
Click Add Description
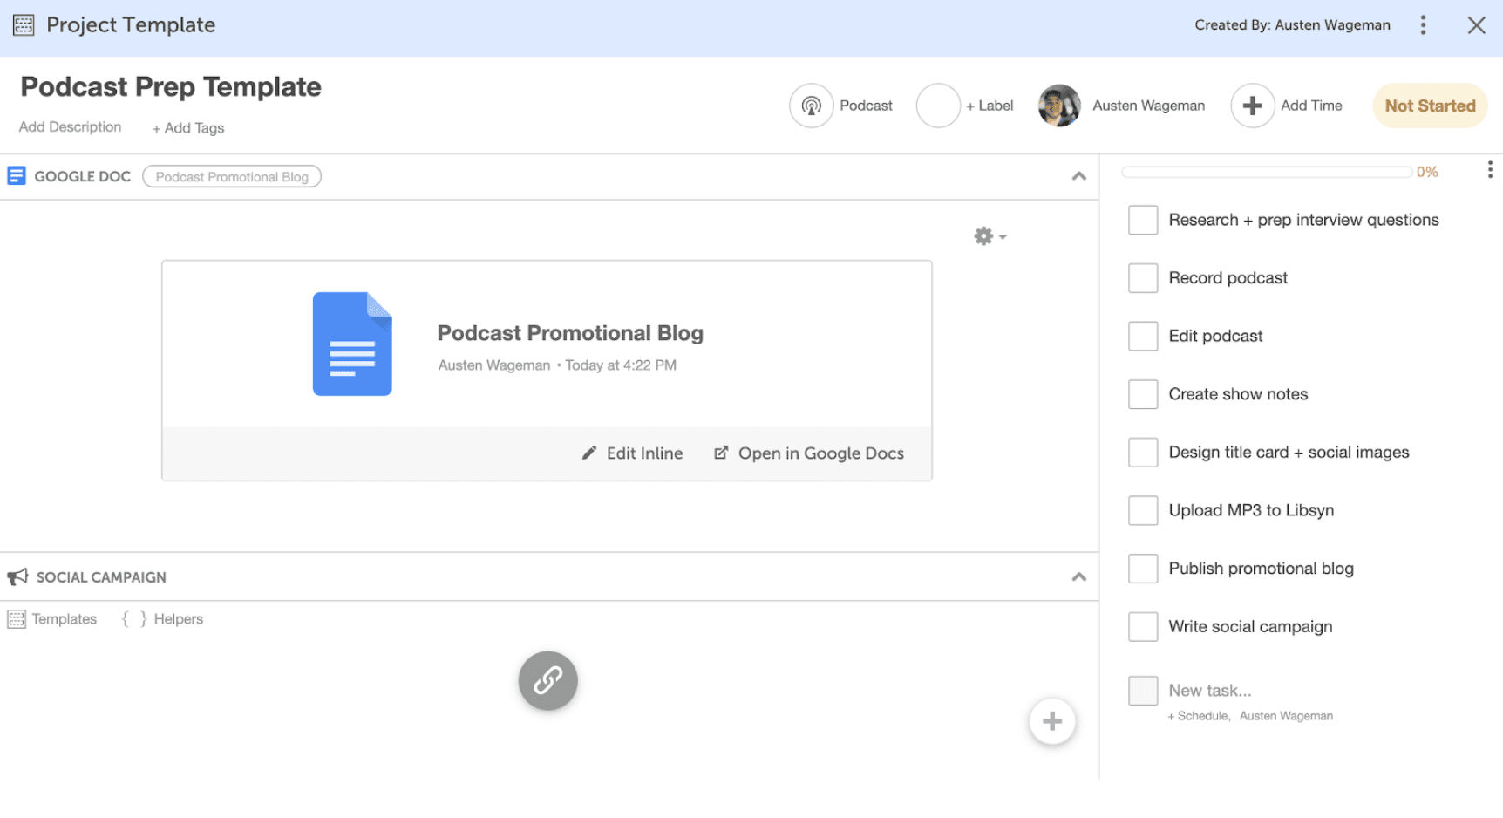[70, 127]
